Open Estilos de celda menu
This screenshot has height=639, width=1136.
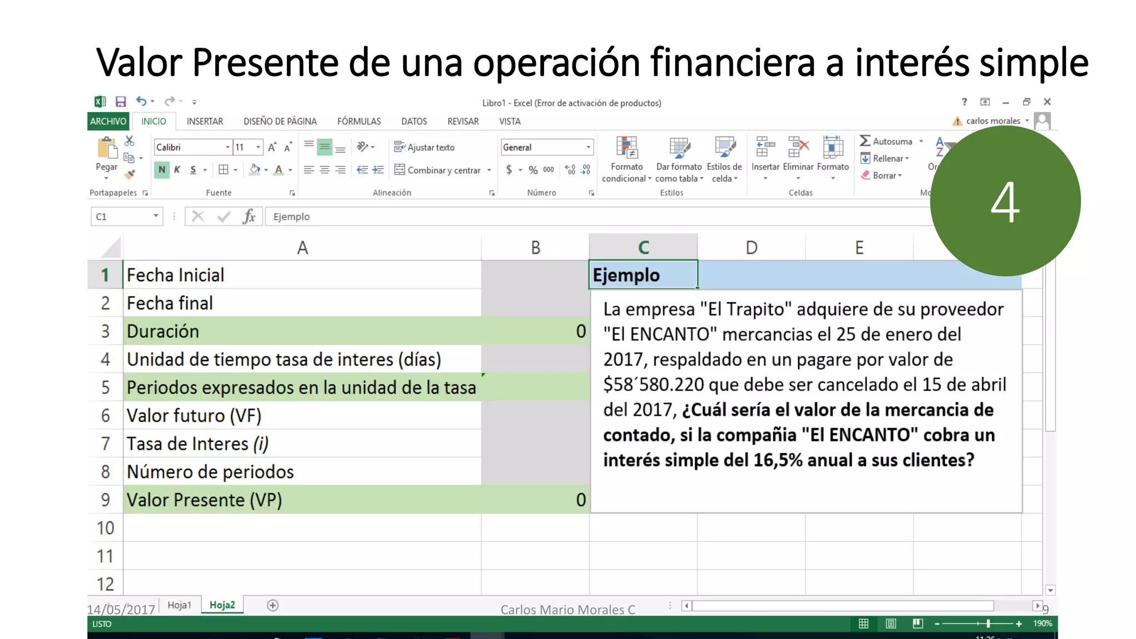(x=724, y=160)
